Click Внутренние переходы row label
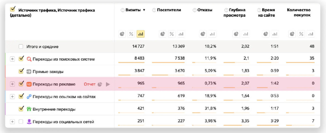Screen dimensions: 326x133 (x=54, y=109)
